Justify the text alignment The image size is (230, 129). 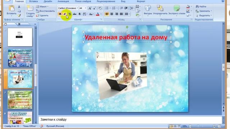click(x=121, y=14)
